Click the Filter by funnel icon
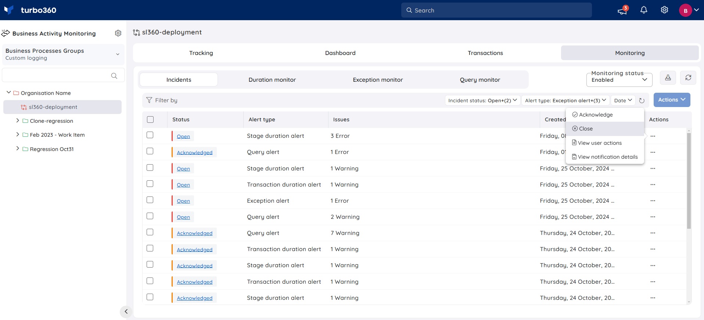 [149, 100]
